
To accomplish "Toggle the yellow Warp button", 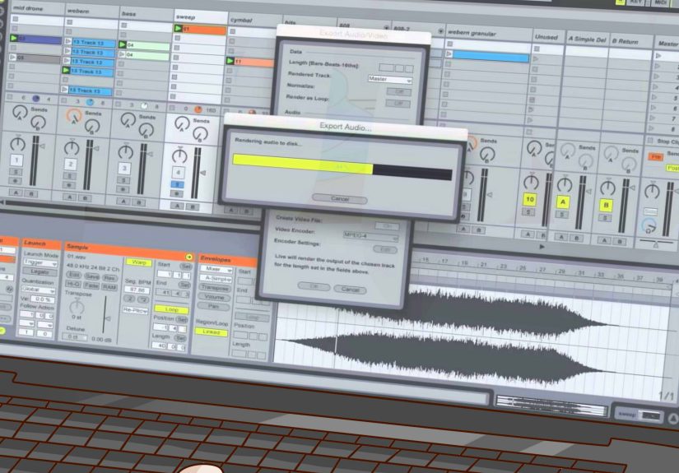I will pyautogui.click(x=139, y=262).
